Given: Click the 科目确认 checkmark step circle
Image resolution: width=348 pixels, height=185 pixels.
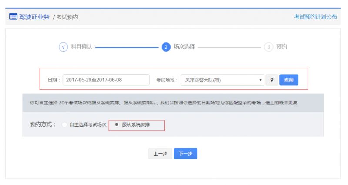Looking at the screenshot, I should [63, 47].
